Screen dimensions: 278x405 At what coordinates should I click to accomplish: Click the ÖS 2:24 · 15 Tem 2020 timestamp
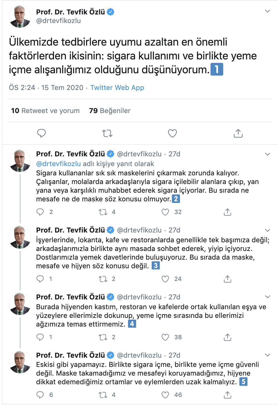coord(46,88)
